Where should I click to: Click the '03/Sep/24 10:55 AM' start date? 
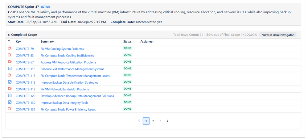coord(41,22)
